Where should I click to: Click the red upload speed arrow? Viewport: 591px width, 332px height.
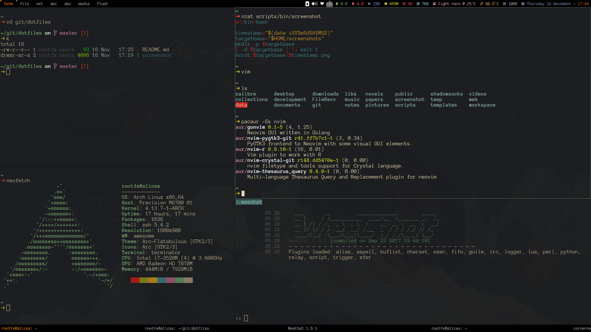coord(353,4)
